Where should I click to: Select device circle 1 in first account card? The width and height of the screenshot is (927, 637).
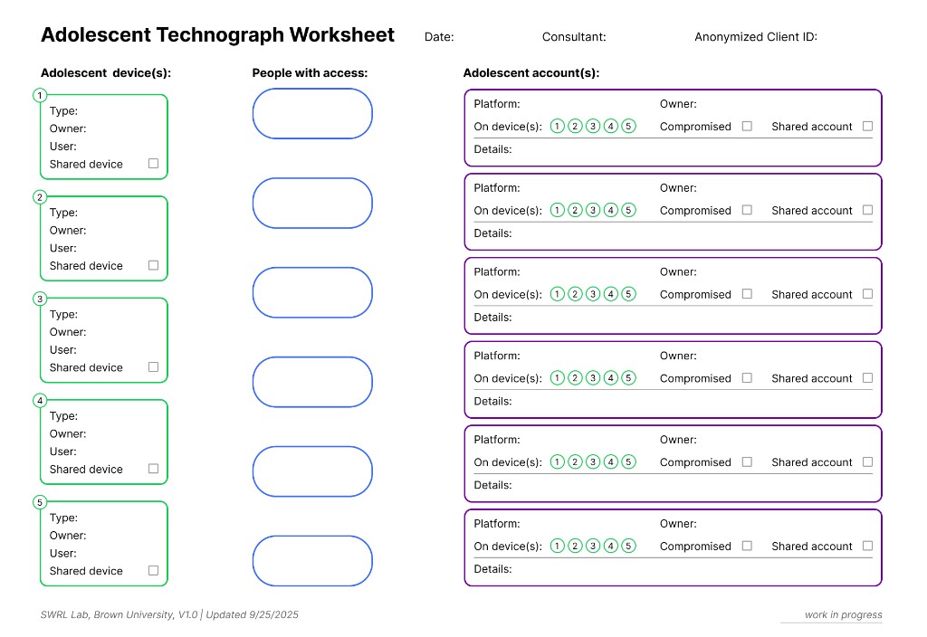pos(558,126)
